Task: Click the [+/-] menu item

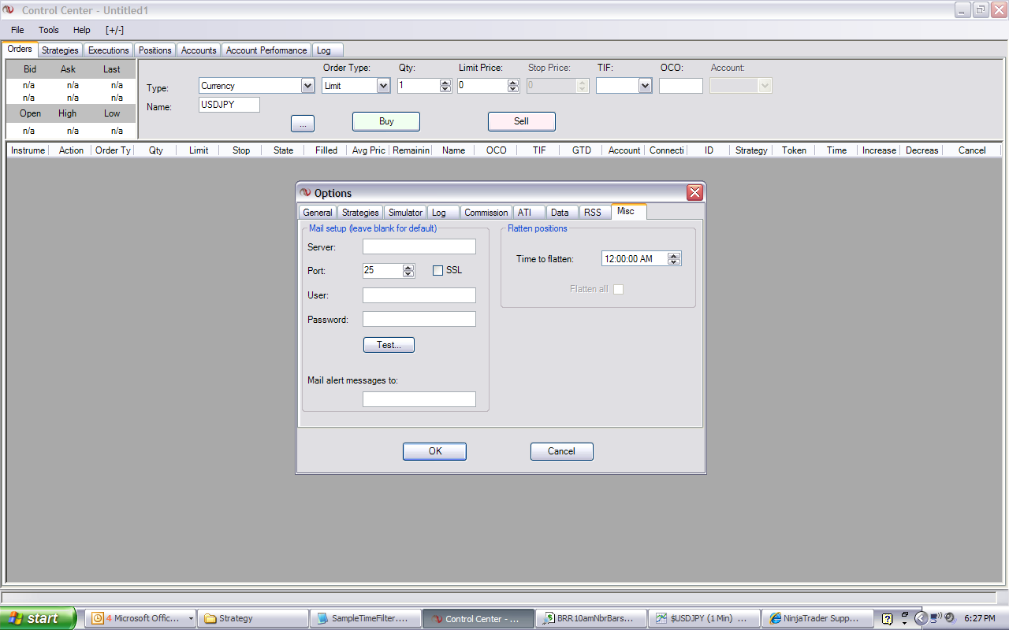Action: coord(114,30)
